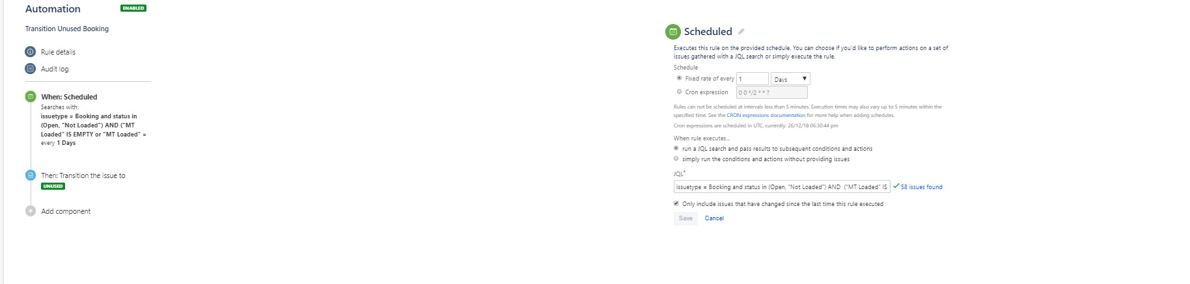Select the Fixed rate of every radio button
Screen dimensions: 1190x284
click(679, 78)
